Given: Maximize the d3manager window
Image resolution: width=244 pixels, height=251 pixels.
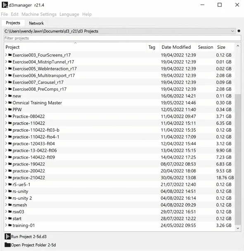Looking at the screenshot, I should pos(220,5).
